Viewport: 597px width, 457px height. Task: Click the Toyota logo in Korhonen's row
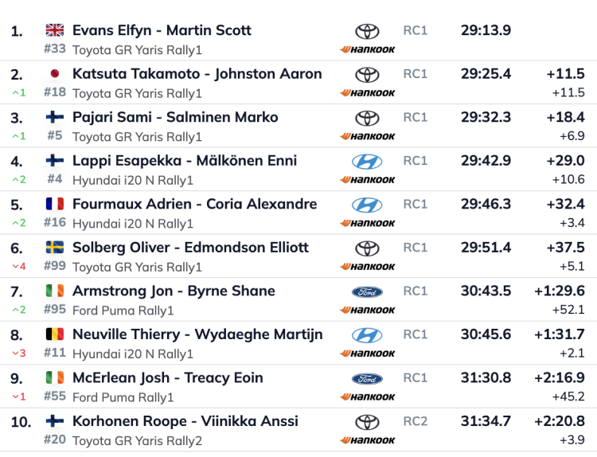click(367, 422)
